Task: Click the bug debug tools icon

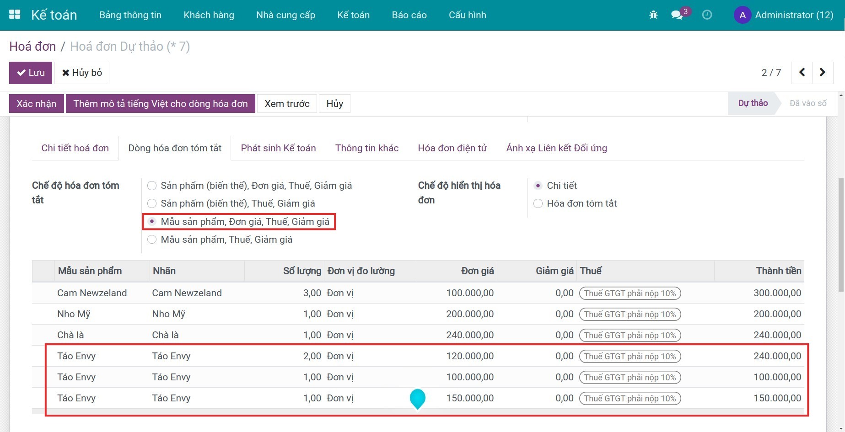Action: 653,15
